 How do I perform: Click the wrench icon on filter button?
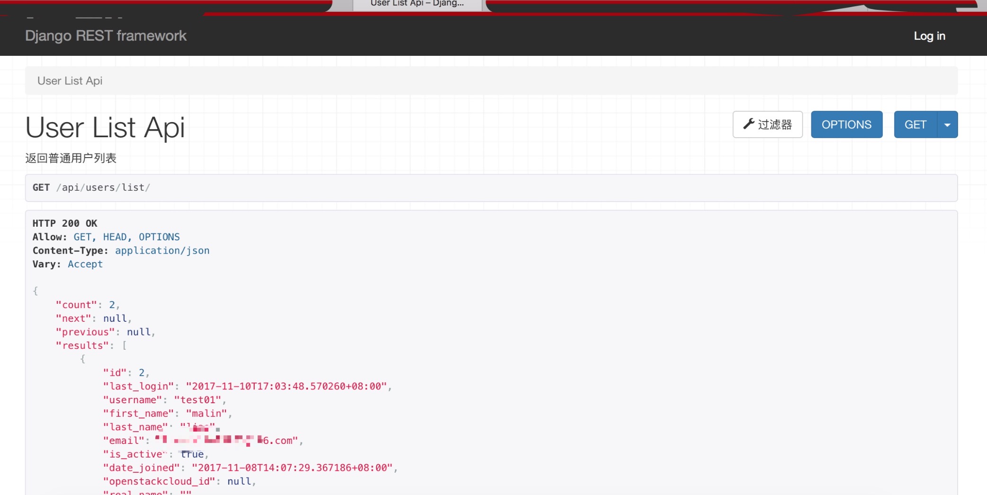(749, 124)
